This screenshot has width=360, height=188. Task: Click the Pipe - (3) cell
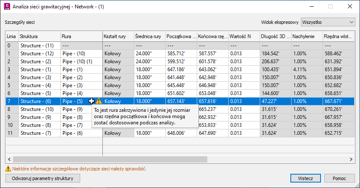pyautogui.click(x=81, y=85)
